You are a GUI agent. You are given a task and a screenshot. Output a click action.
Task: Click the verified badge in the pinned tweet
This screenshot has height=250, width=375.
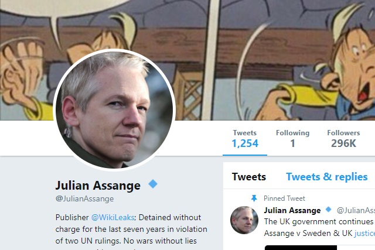pos(329,210)
